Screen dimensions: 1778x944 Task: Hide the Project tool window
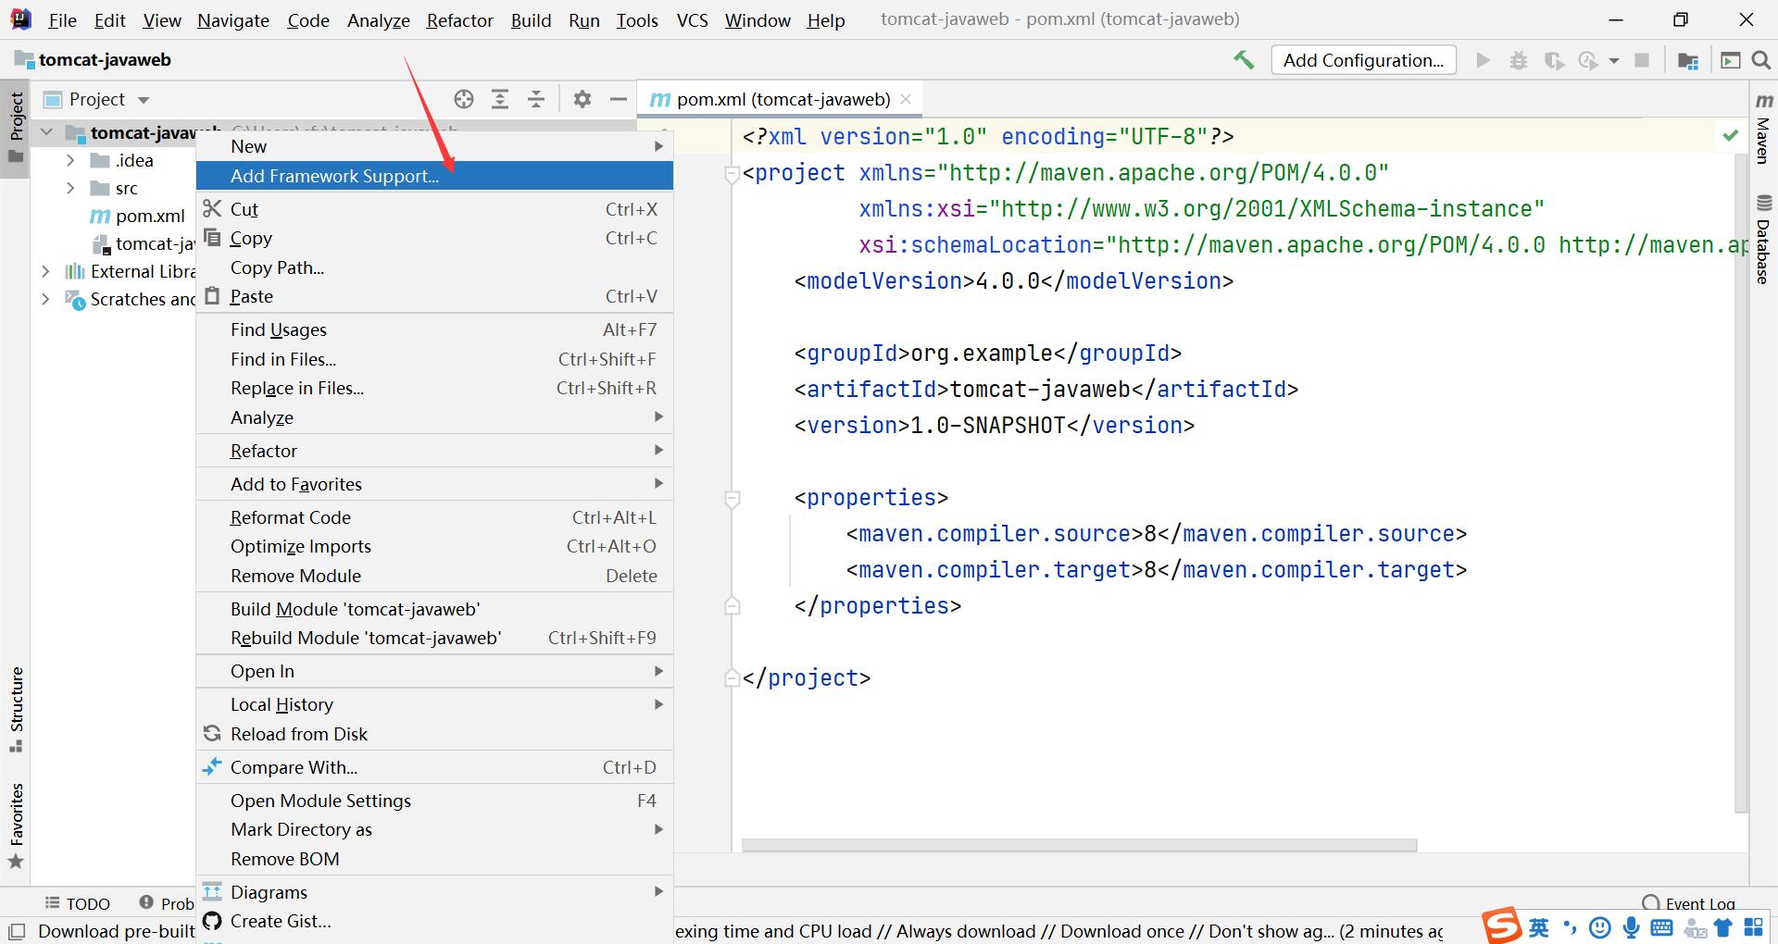(x=619, y=99)
